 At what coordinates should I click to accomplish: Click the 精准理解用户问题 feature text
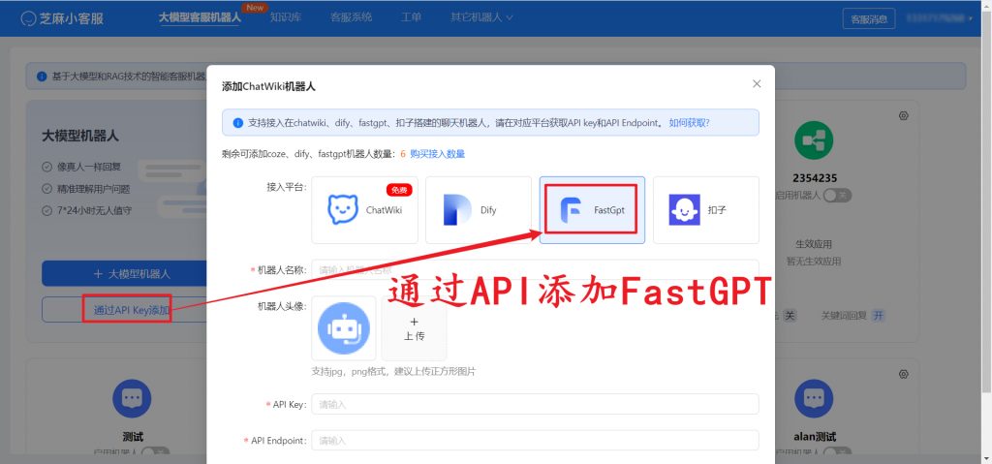(x=94, y=189)
